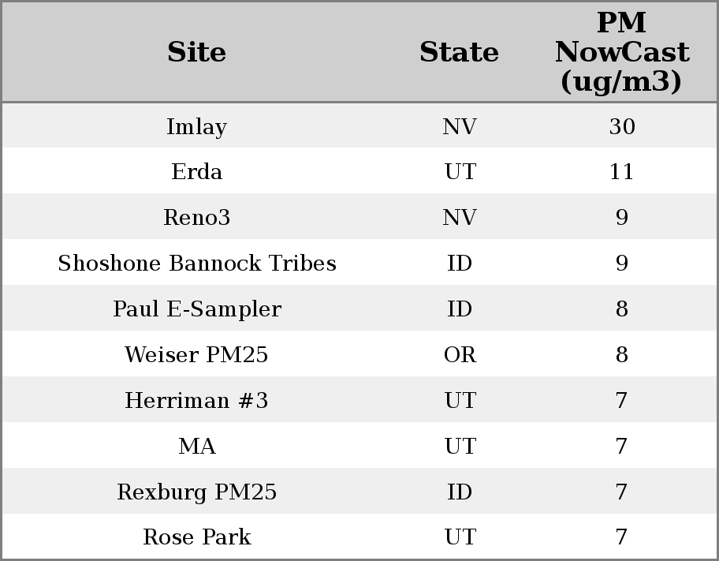Click the UT state cell for Rose Park
The height and width of the screenshot is (561, 719).
coord(460,537)
